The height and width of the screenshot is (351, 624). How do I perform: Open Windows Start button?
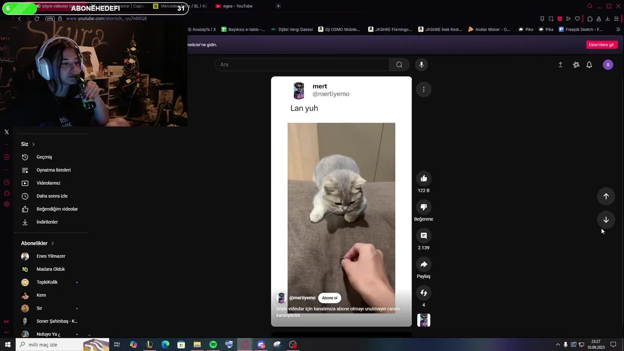coord(7,345)
